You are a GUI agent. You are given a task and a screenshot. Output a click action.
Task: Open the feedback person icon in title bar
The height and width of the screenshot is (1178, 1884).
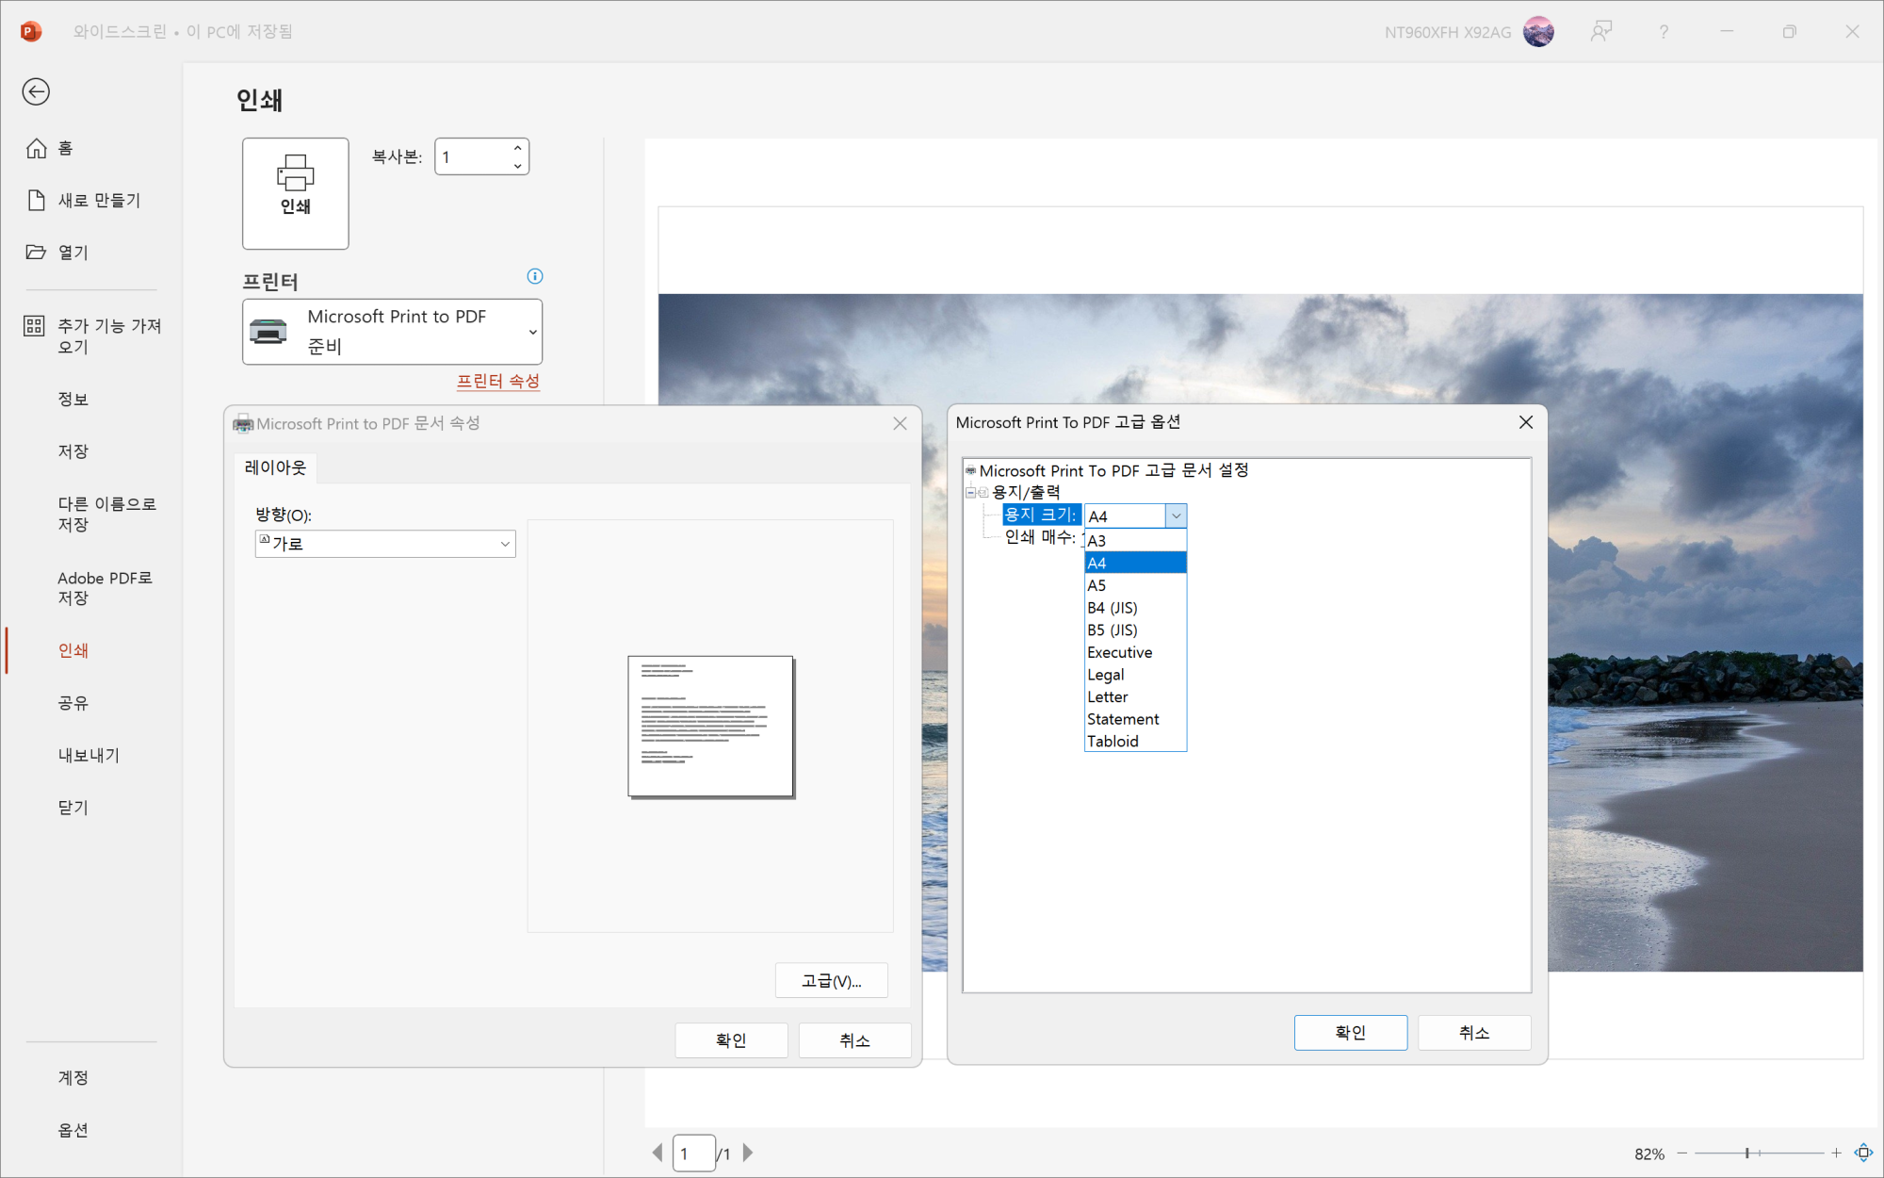[1600, 31]
